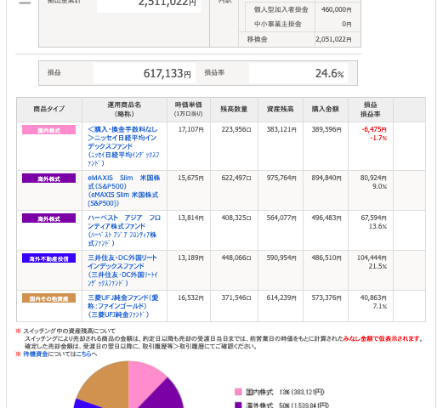Click the 408,325口 quantity cell
This screenshot has height=408, width=437.
coord(236,218)
